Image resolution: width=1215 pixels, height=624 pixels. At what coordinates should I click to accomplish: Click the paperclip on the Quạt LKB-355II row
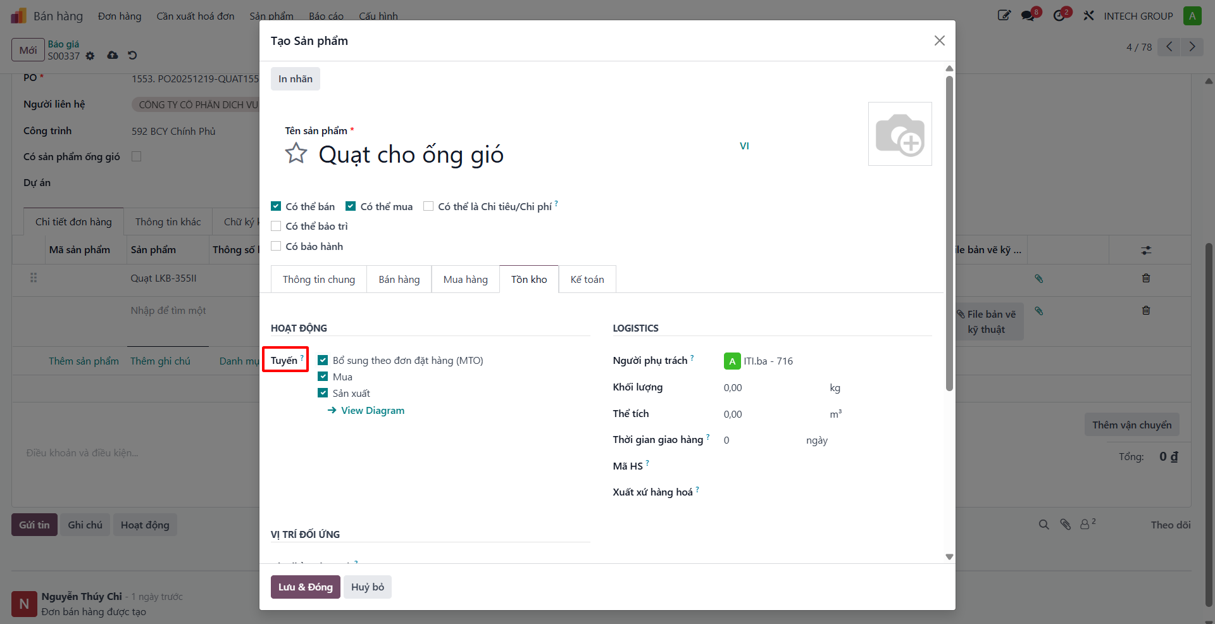tap(1038, 278)
